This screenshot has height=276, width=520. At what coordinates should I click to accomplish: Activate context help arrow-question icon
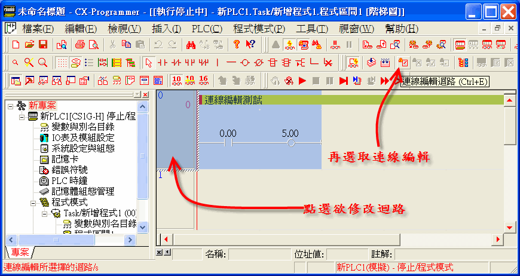click(250, 44)
